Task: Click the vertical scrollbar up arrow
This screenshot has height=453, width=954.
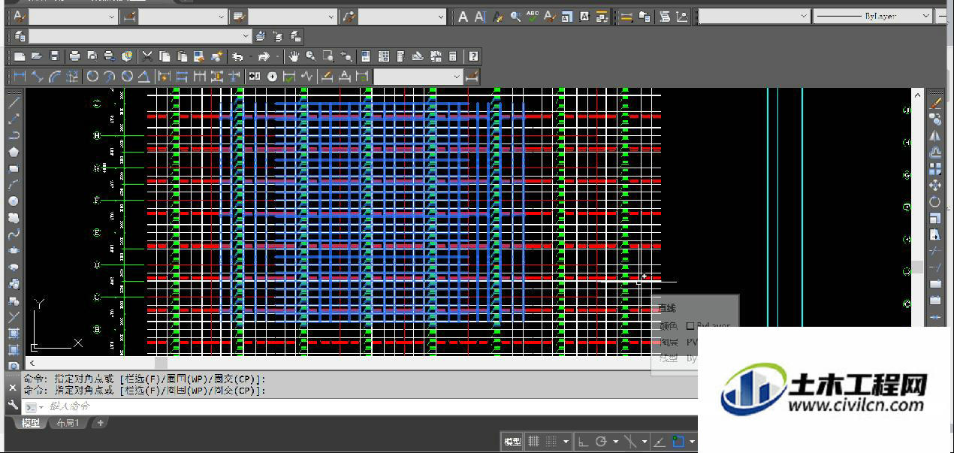Action: 917,95
